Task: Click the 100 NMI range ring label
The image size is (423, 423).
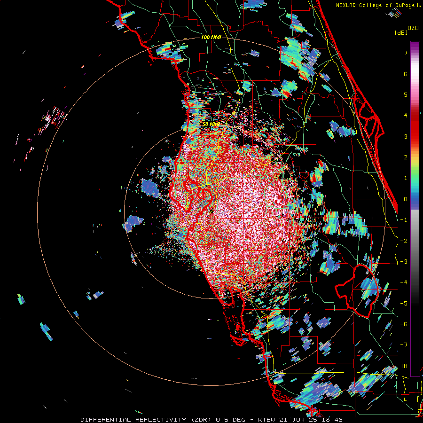Action: pos(211,37)
